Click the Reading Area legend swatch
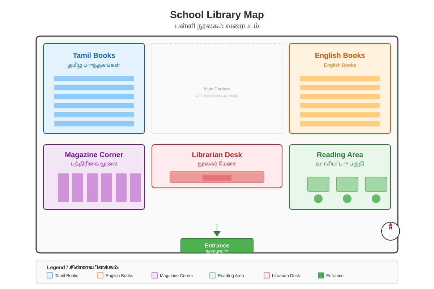The image size is (434, 289). pyautogui.click(x=212, y=275)
